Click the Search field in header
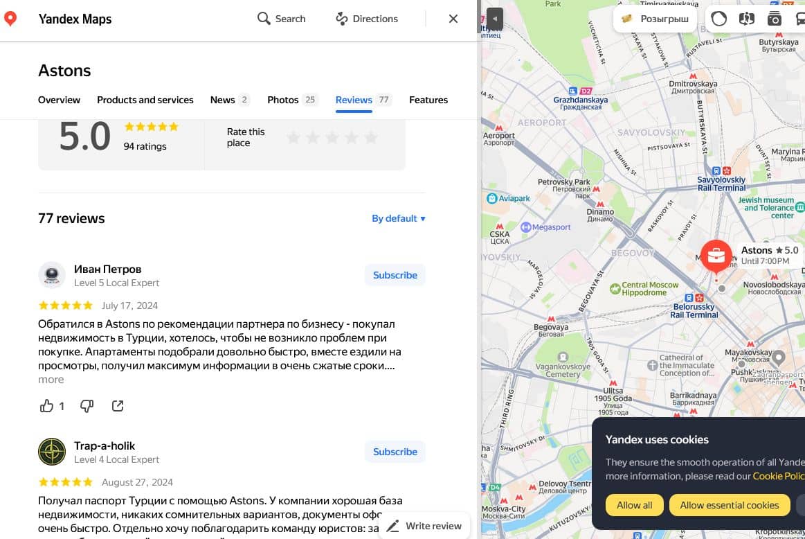The width and height of the screenshot is (805, 539). click(x=281, y=19)
